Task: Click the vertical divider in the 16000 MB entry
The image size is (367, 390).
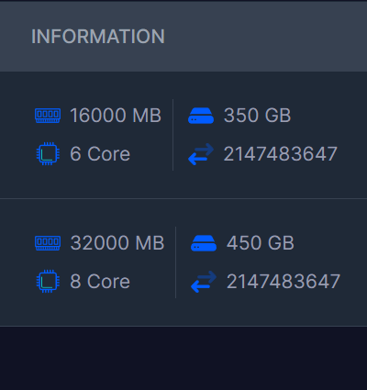Action: tap(172, 135)
